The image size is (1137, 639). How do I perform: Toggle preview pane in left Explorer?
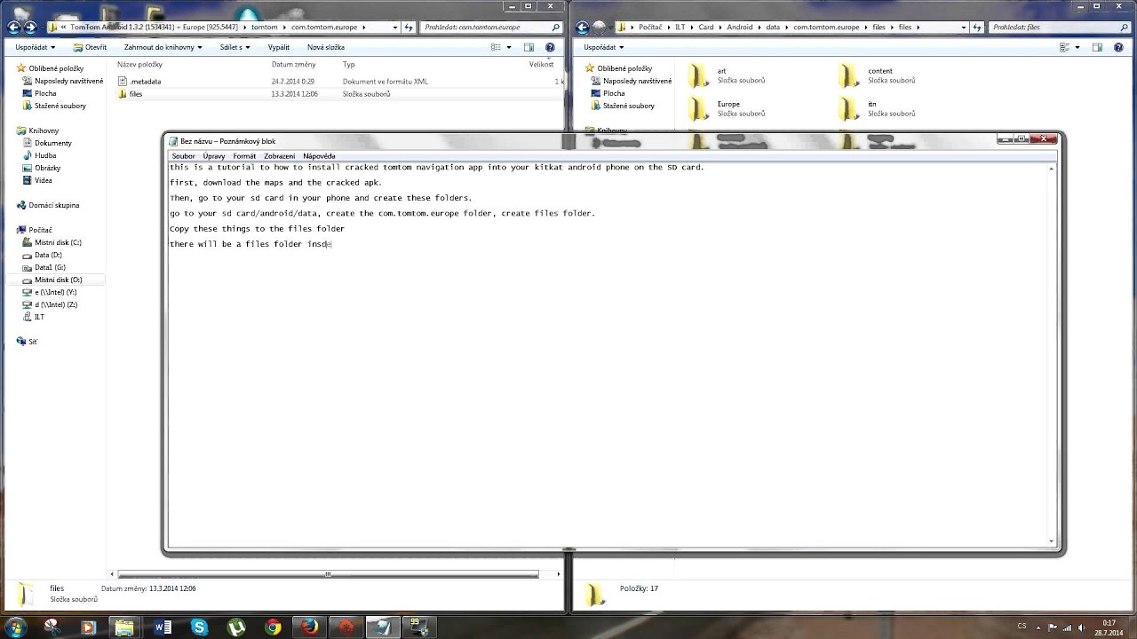pyautogui.click(x=529, y=47)
